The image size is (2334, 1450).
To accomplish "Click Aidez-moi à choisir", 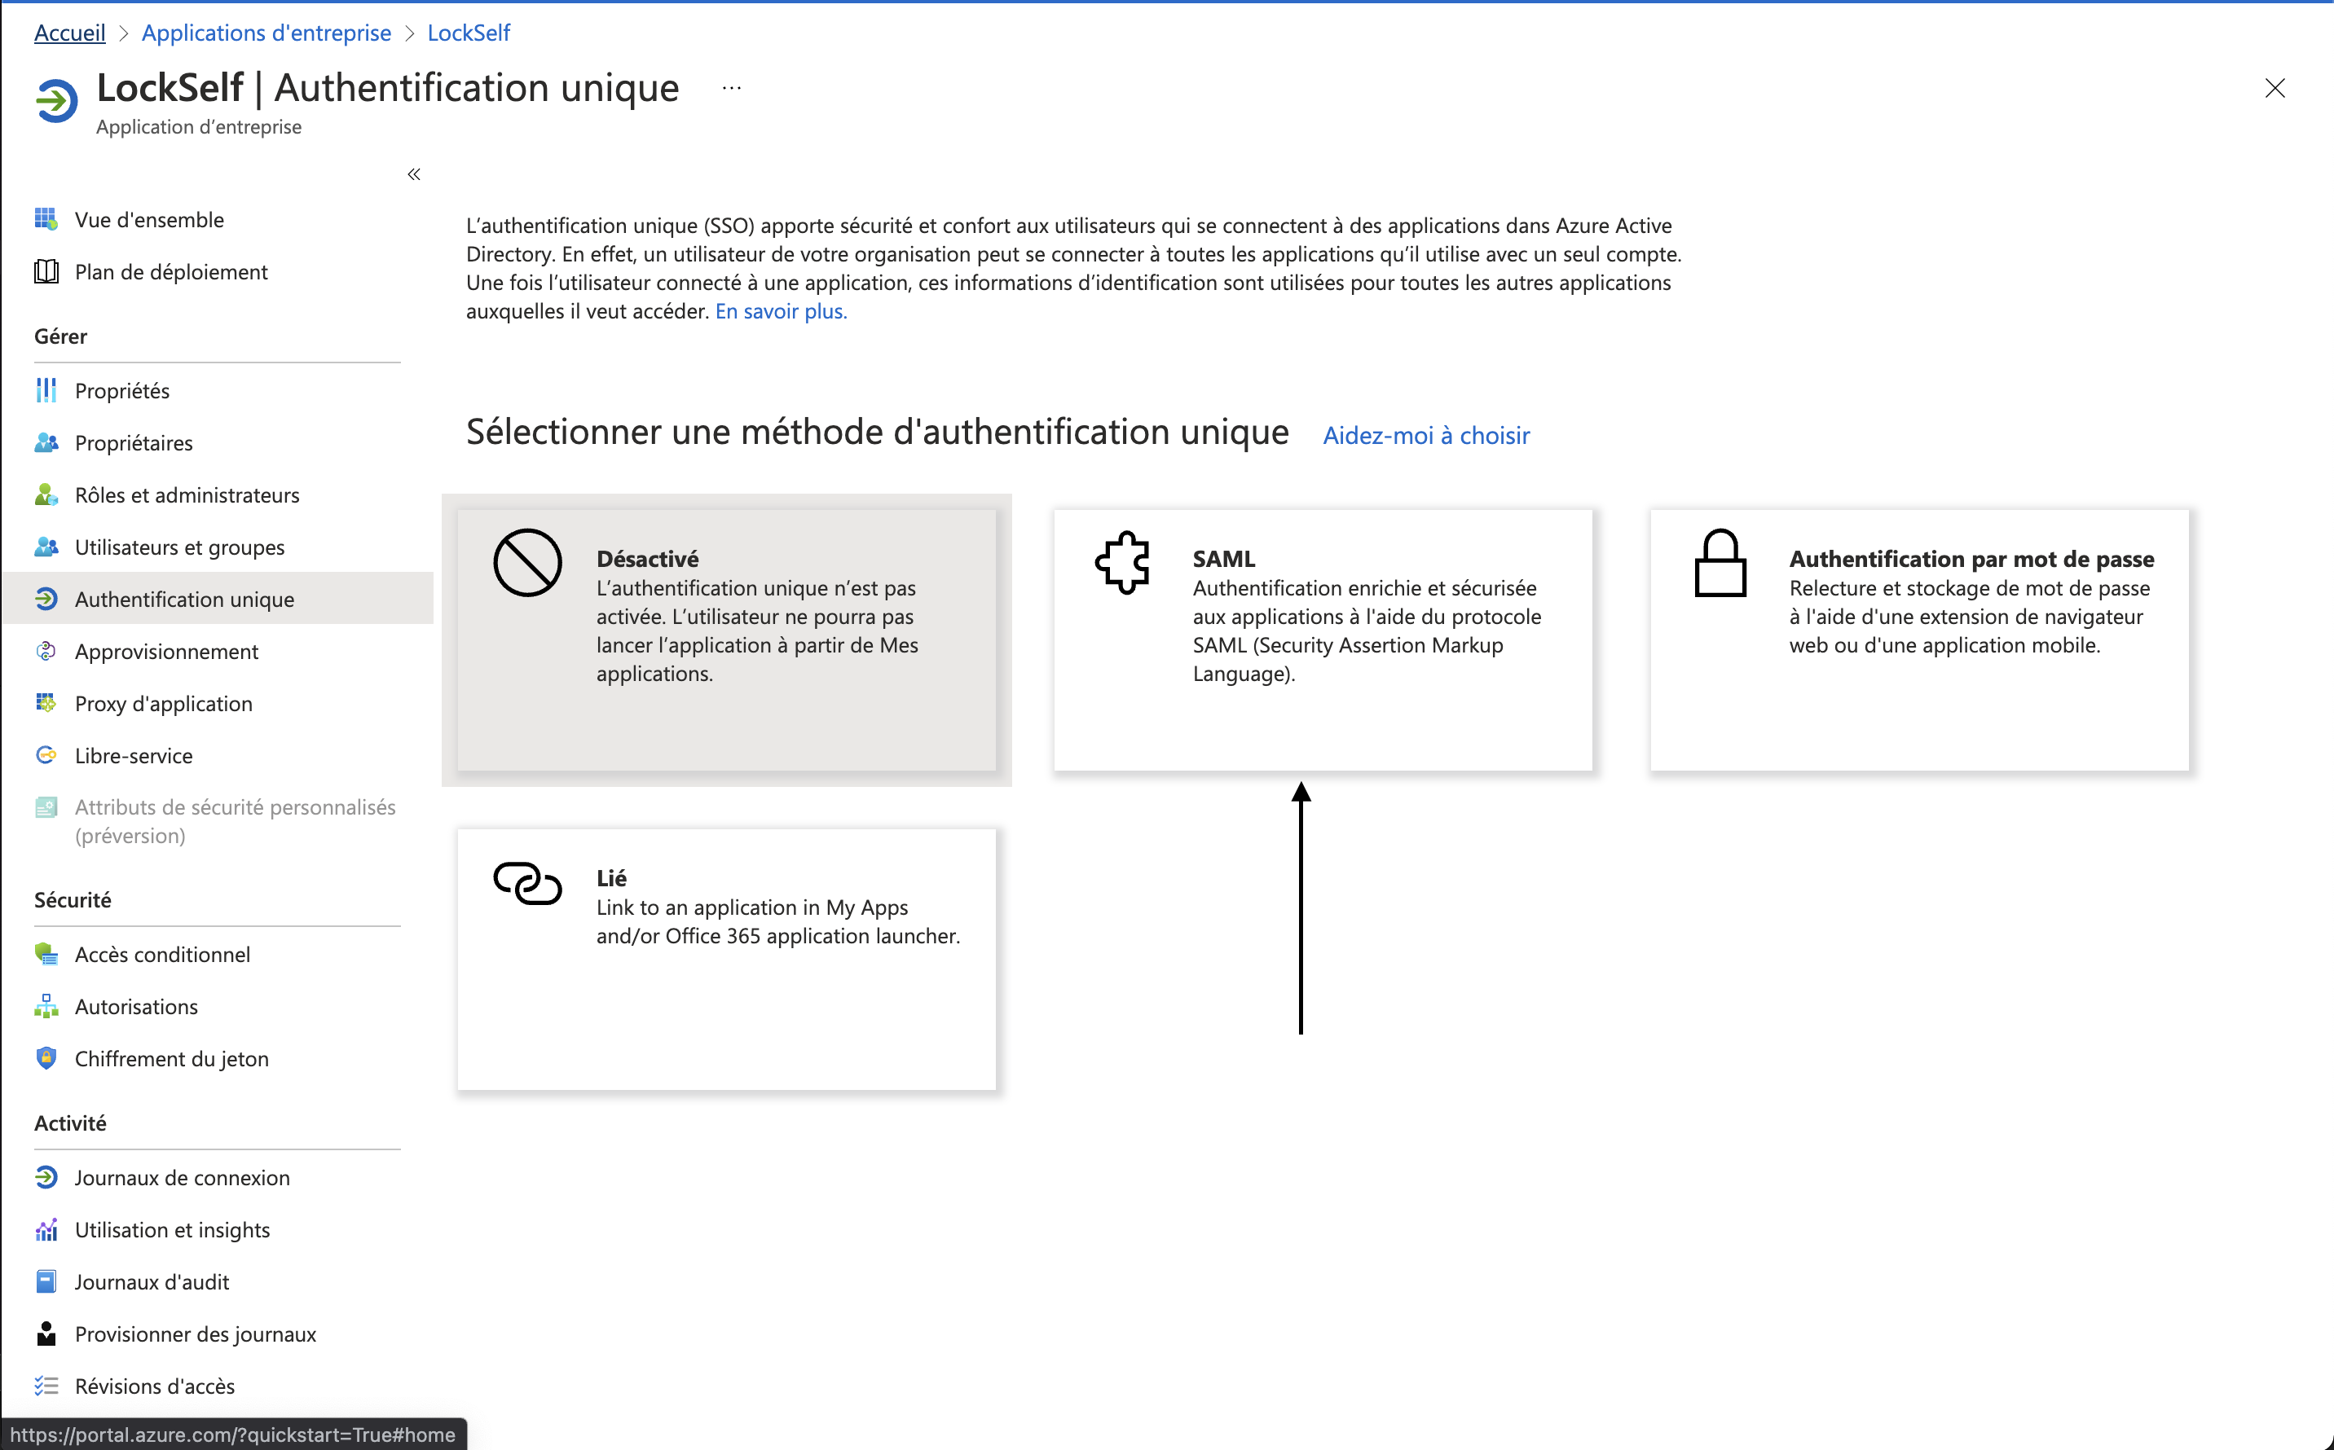I will (x=1425, y=435).
